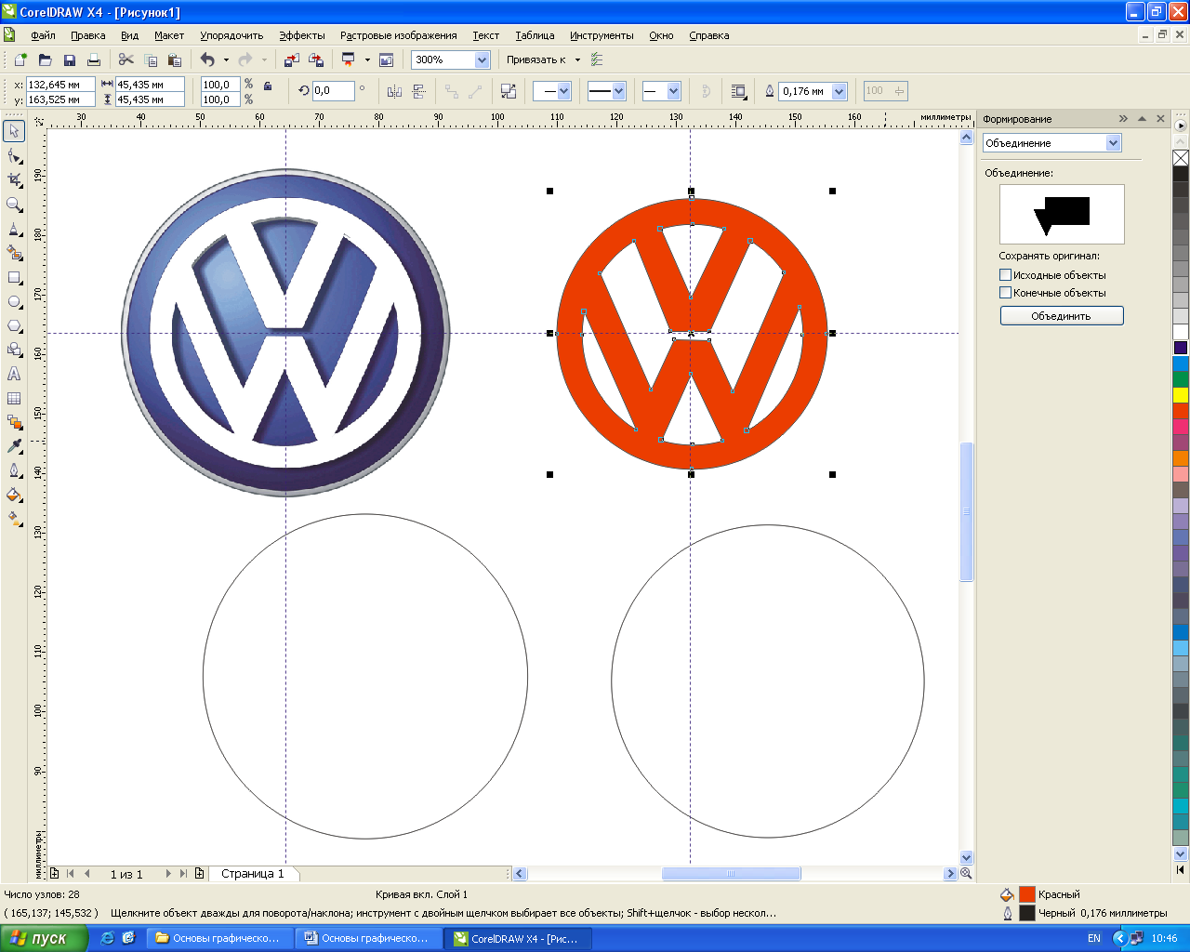This screenshot has width=1190, height=952.
Task: Open the zoom level 300% dropdown
Action: [482, 59]
